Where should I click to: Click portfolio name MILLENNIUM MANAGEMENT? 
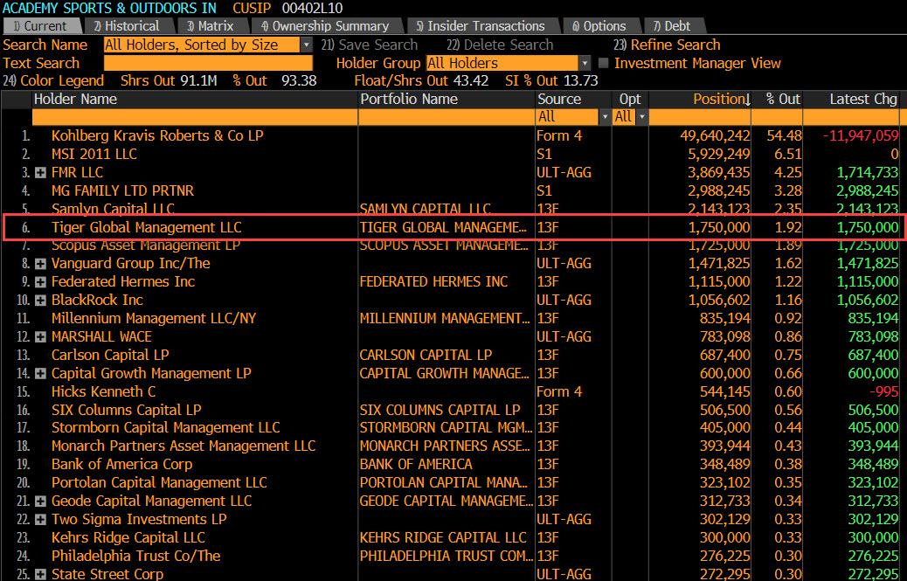[x=444, y=319]
